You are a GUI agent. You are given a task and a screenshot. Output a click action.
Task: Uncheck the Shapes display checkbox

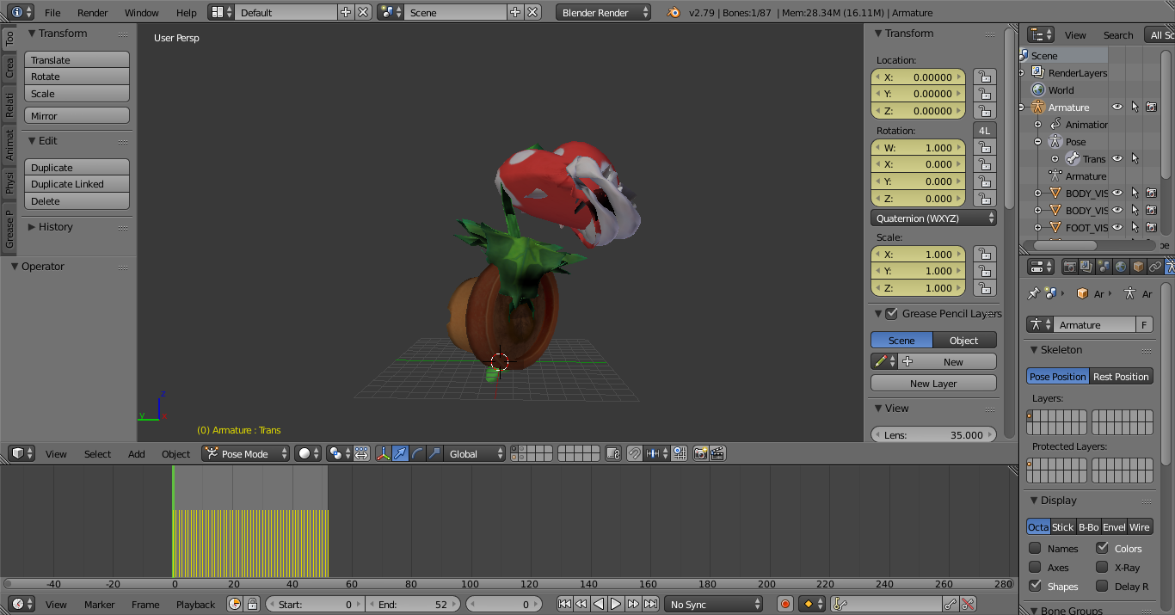[x=1035, y=586]
